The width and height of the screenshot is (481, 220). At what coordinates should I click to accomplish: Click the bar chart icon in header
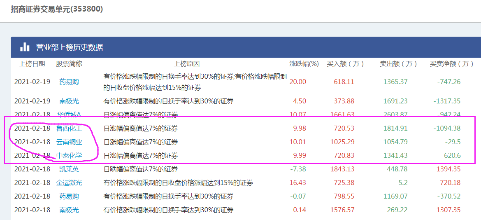pos(25,47)
